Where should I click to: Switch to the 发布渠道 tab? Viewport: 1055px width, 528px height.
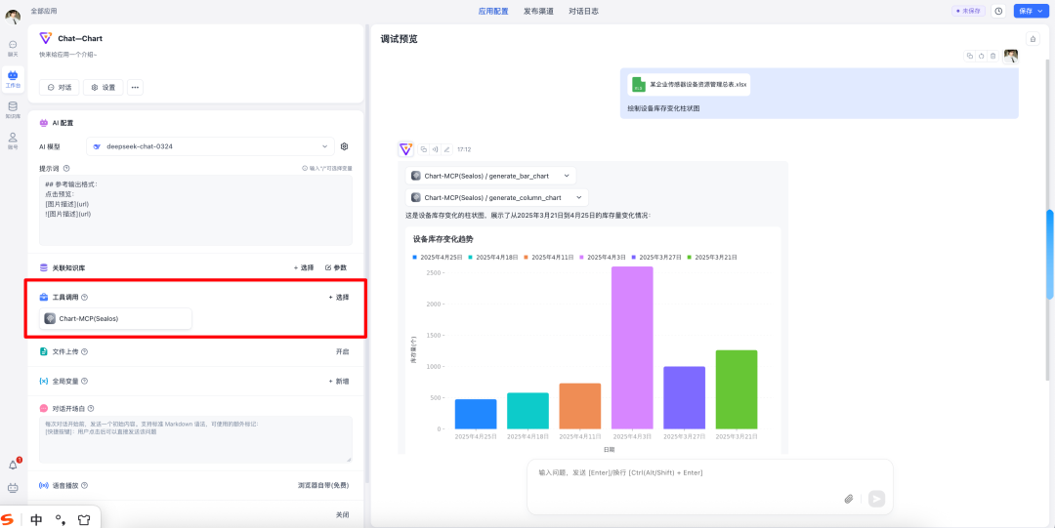click(538, 11)
